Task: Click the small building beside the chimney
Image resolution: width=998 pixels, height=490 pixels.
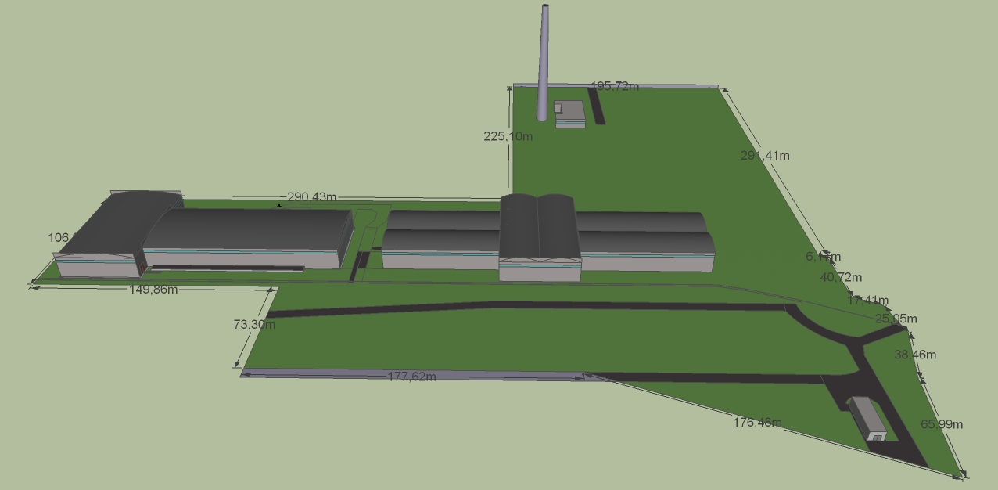Action: (569, 114)
